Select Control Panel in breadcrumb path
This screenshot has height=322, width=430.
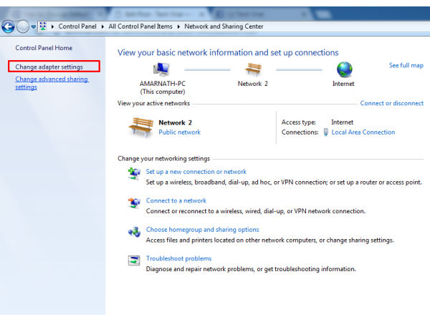[x=79, y=26]
